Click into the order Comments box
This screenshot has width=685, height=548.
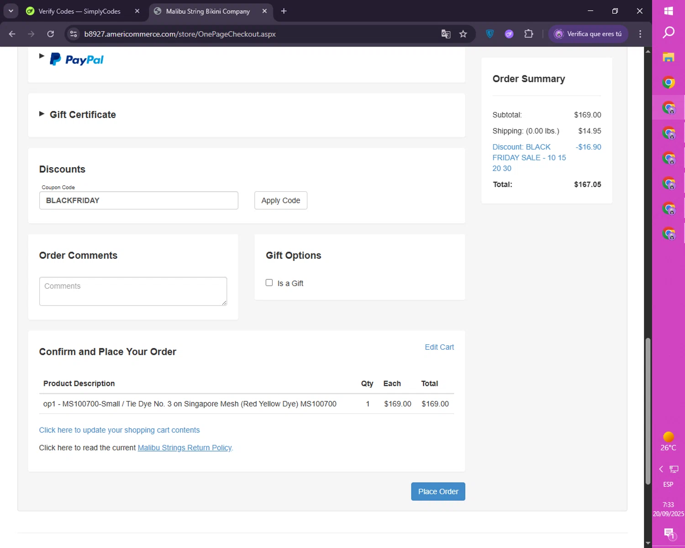(133, 291)
